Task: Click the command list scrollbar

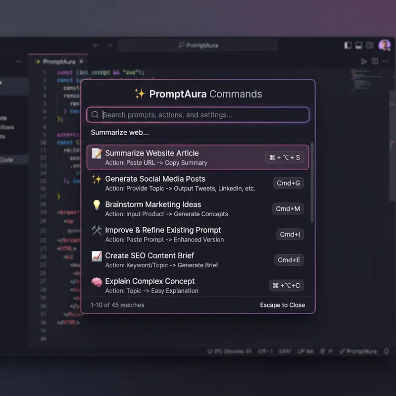Action: [312, 183]
